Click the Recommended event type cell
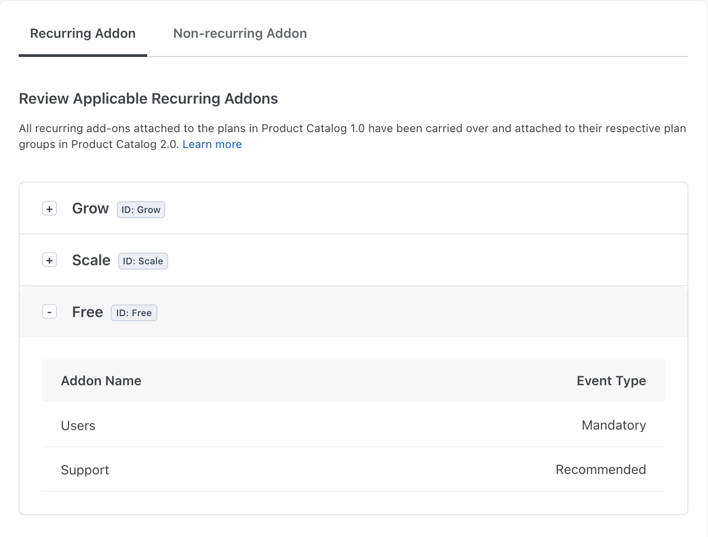 pos(600,470)
